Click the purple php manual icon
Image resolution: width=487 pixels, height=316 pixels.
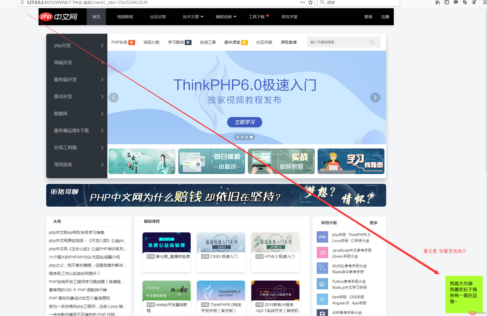point(322,237)
